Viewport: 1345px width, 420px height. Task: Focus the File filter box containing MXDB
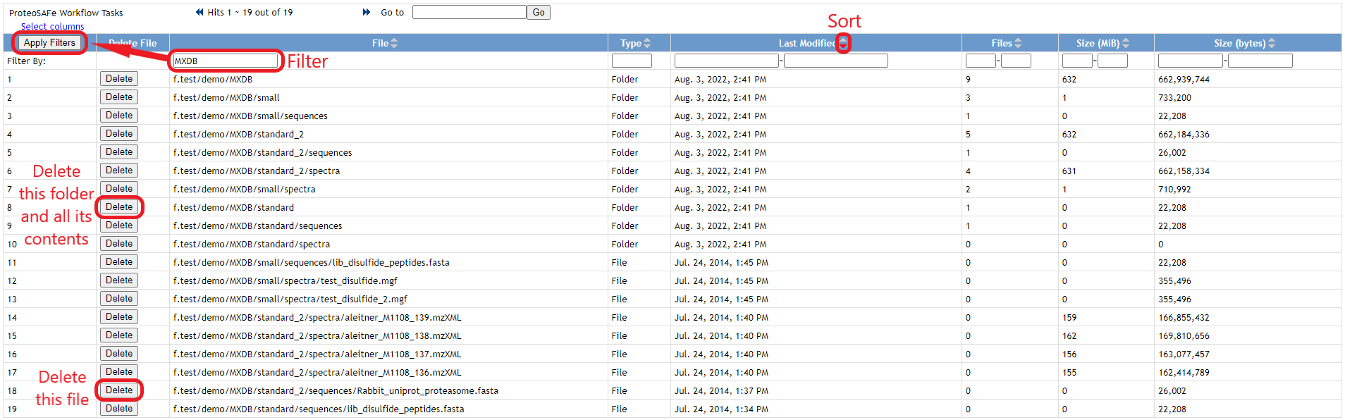(226, 61)
